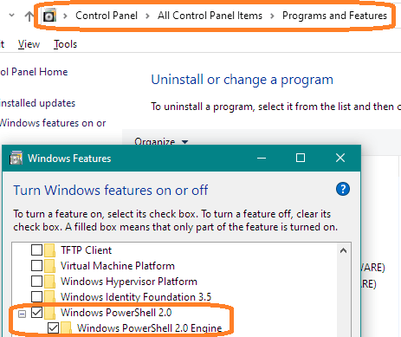Click Windows Identity Foundation 3.5 folder icon
This screenshot has height=337, width=401.
(x=50, y=297)
